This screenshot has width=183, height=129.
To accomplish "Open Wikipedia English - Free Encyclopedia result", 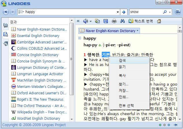I will (39, 112).
